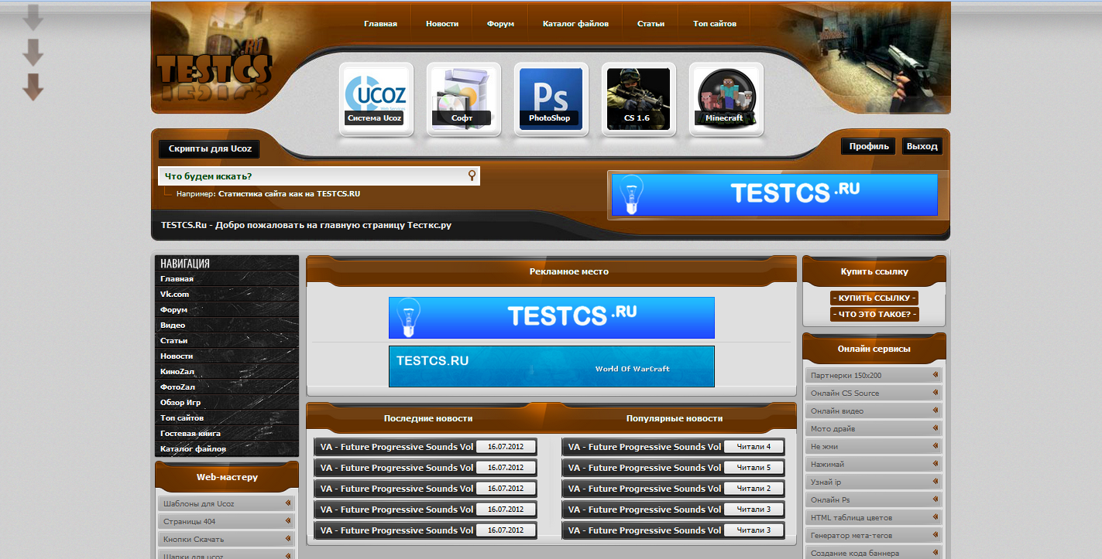Viewport: 1102px width, 559px height.
Task: Open Генератор мета-тегов service
Action: (874, 535)
